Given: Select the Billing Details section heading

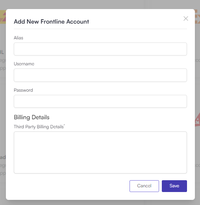Looking at the screenshot, I should [31, 117].
